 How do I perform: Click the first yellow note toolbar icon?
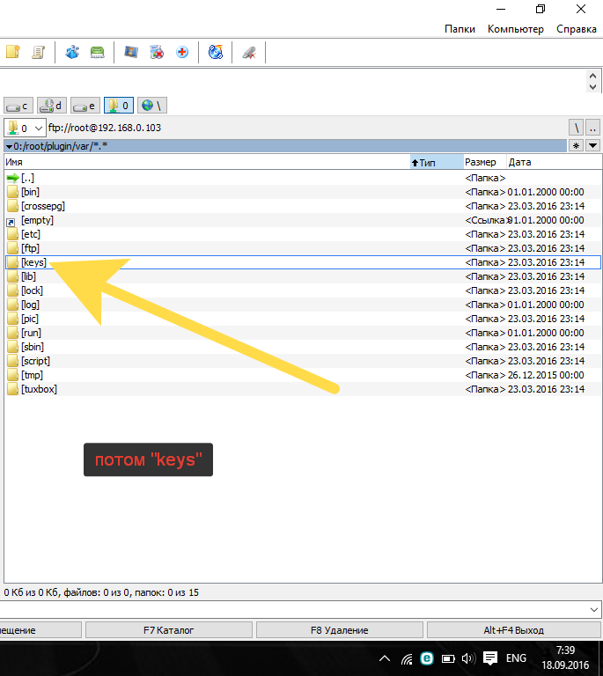point(12,53)
